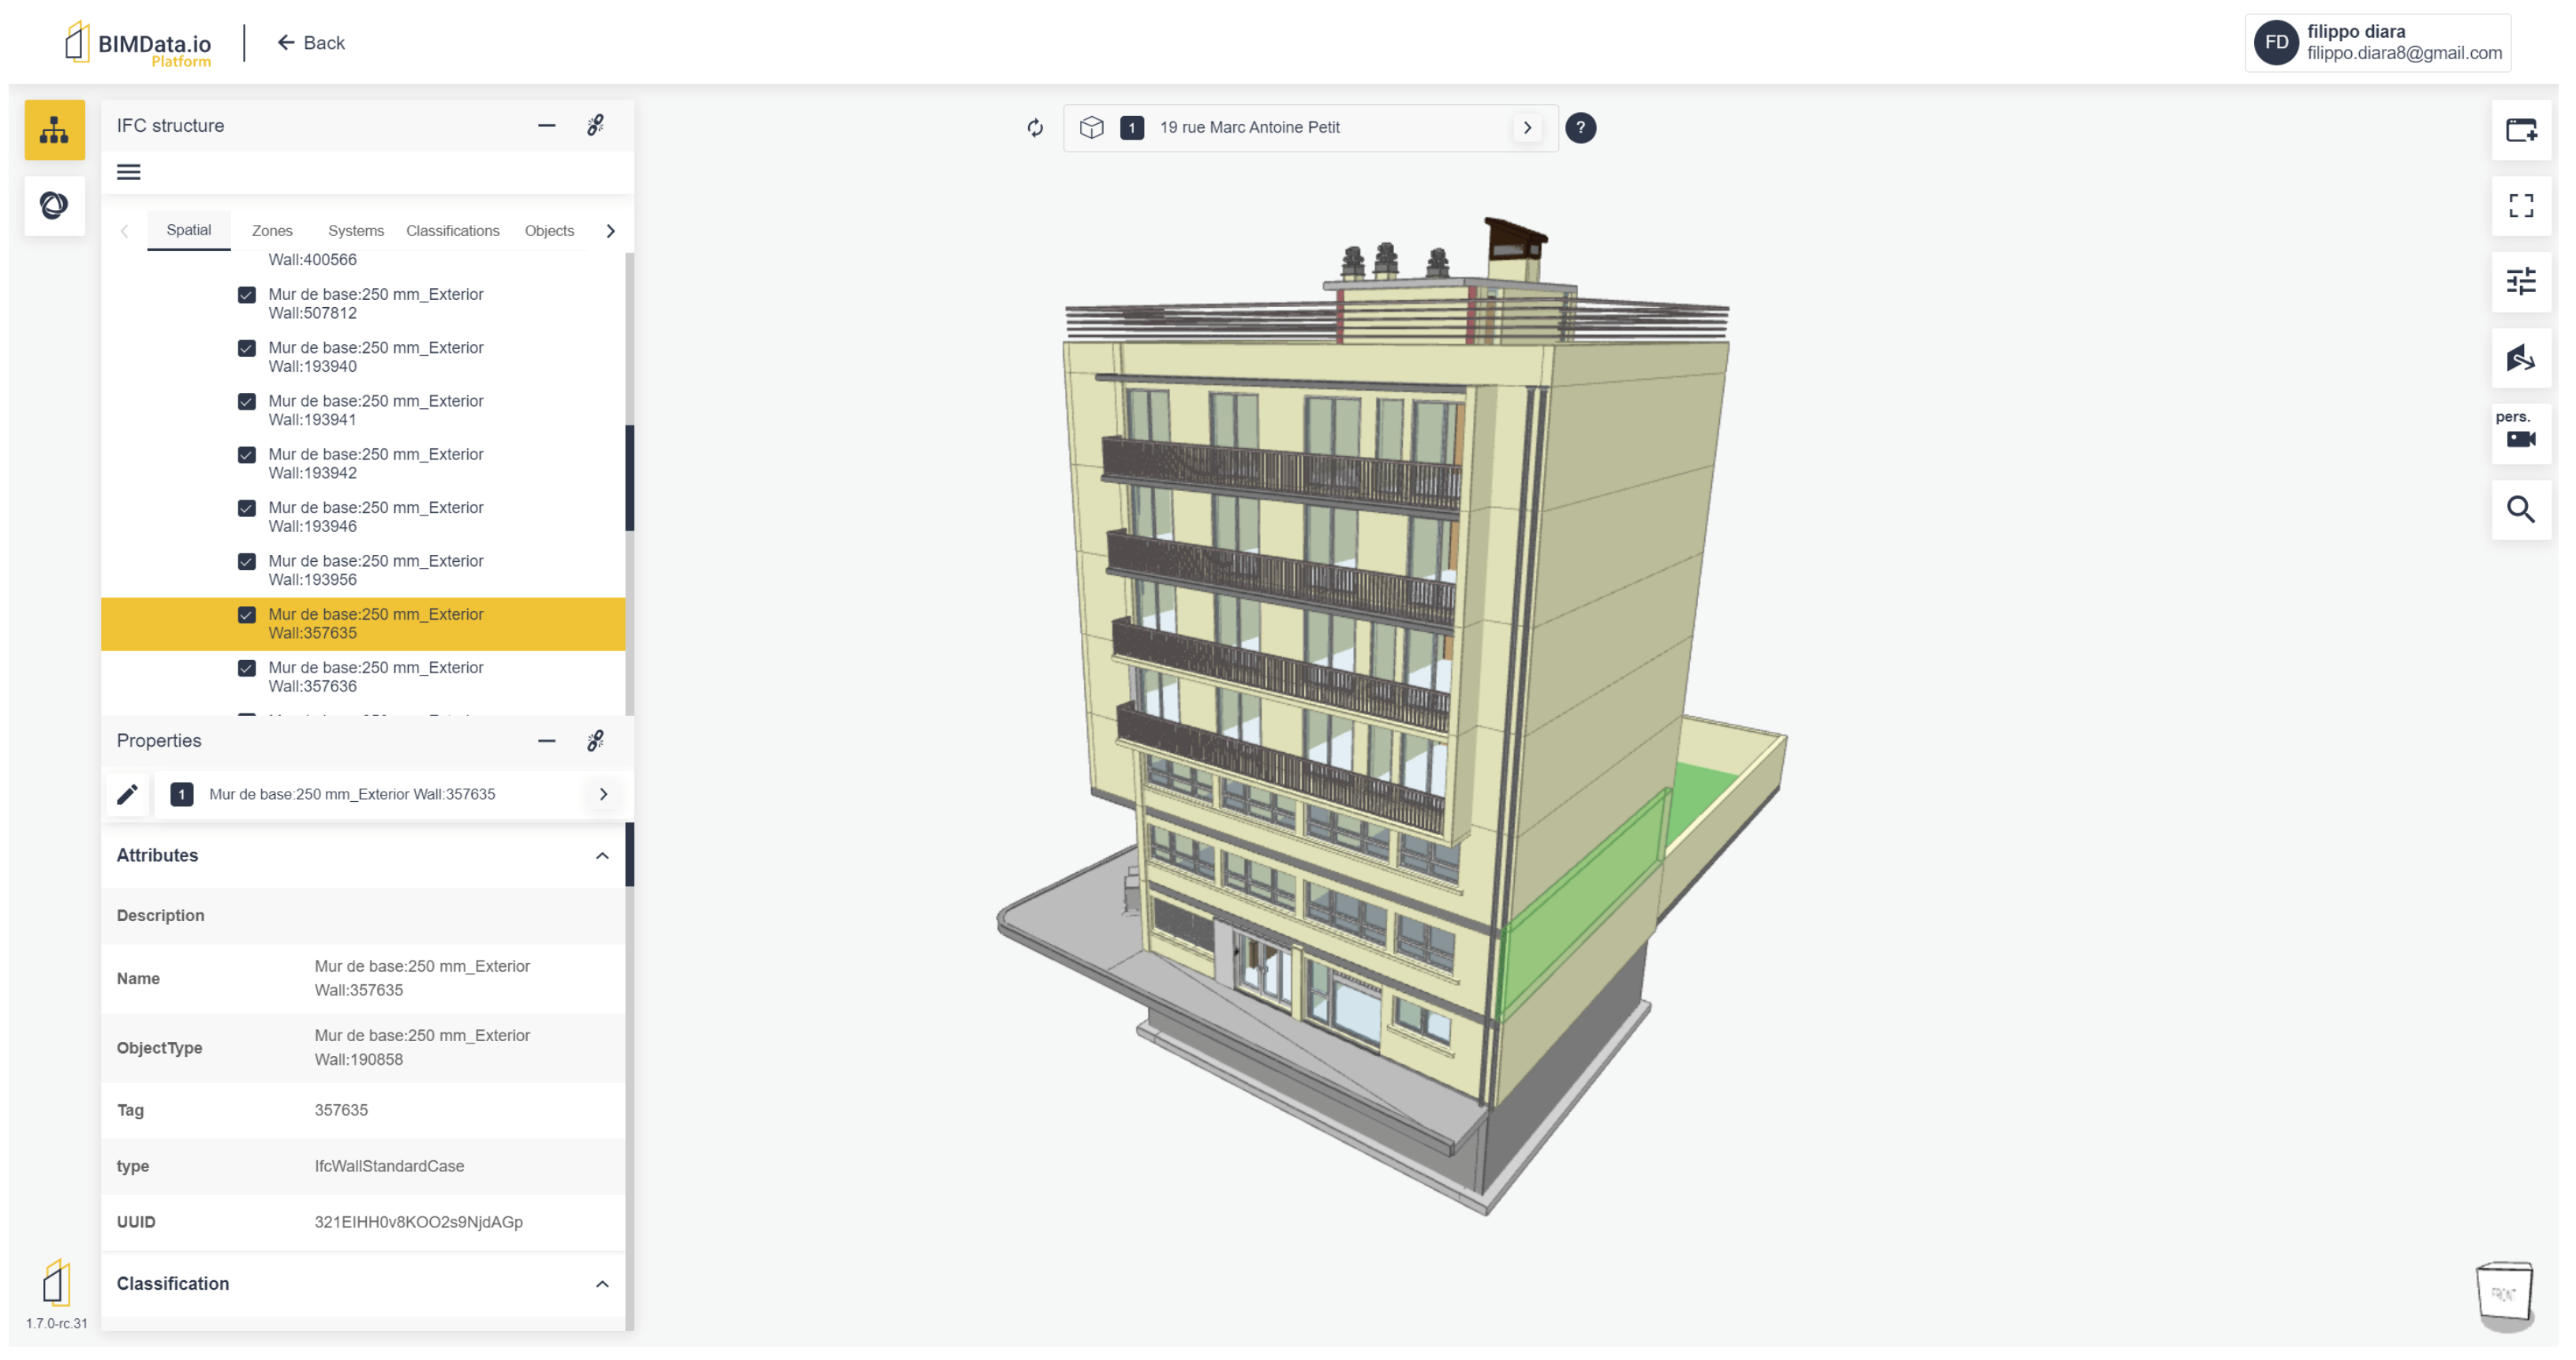Open the IFC structure tree panel icon

tap(54, 130)
